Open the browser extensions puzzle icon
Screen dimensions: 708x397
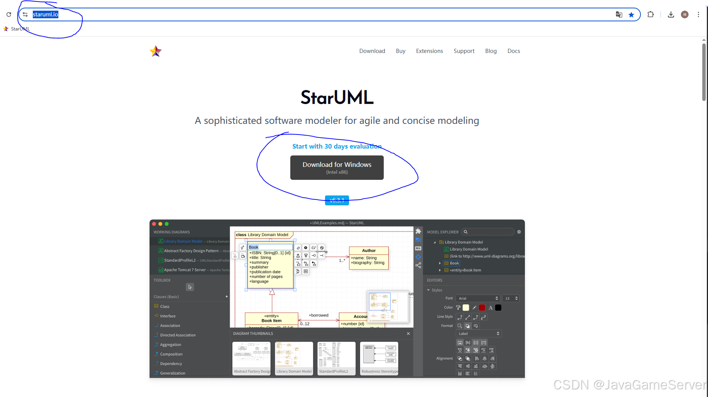coord(651,14)
